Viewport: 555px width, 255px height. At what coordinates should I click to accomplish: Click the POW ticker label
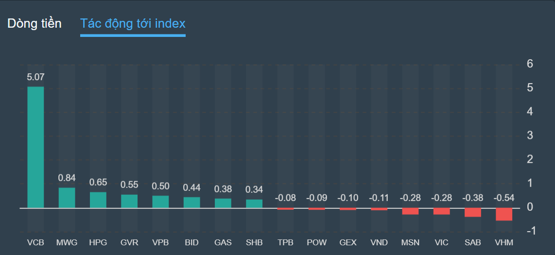coord(316,242)
